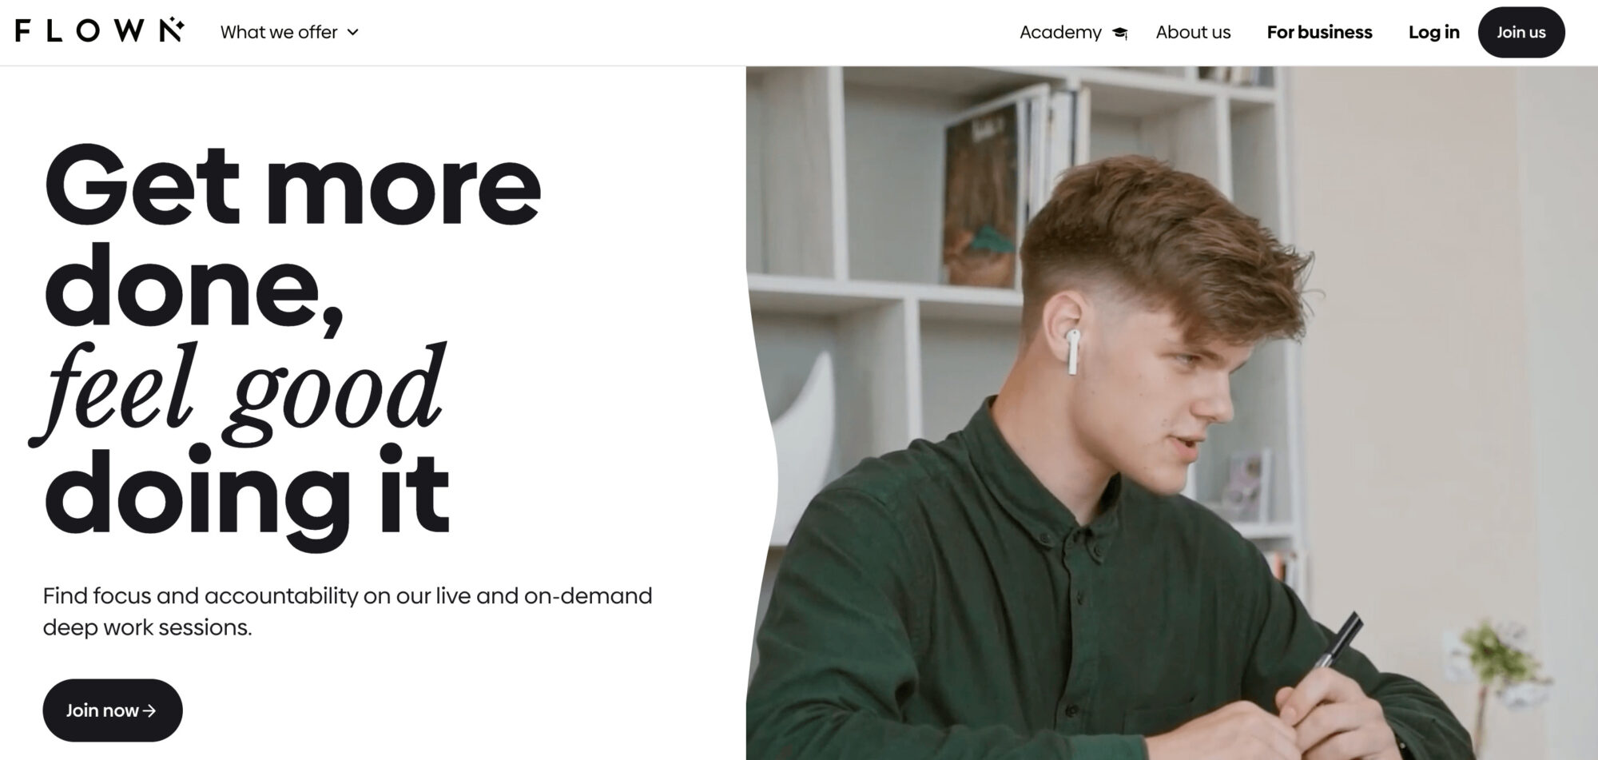Go to About us
Viewport: 1598px width, 760px height.
[x=1193, y=33]
